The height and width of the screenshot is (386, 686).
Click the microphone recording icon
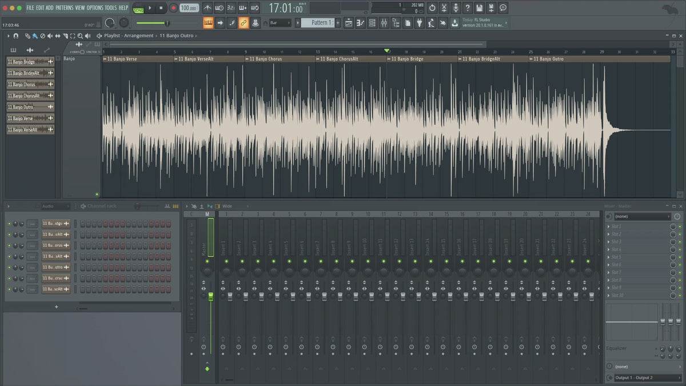[x=456, y=8]
